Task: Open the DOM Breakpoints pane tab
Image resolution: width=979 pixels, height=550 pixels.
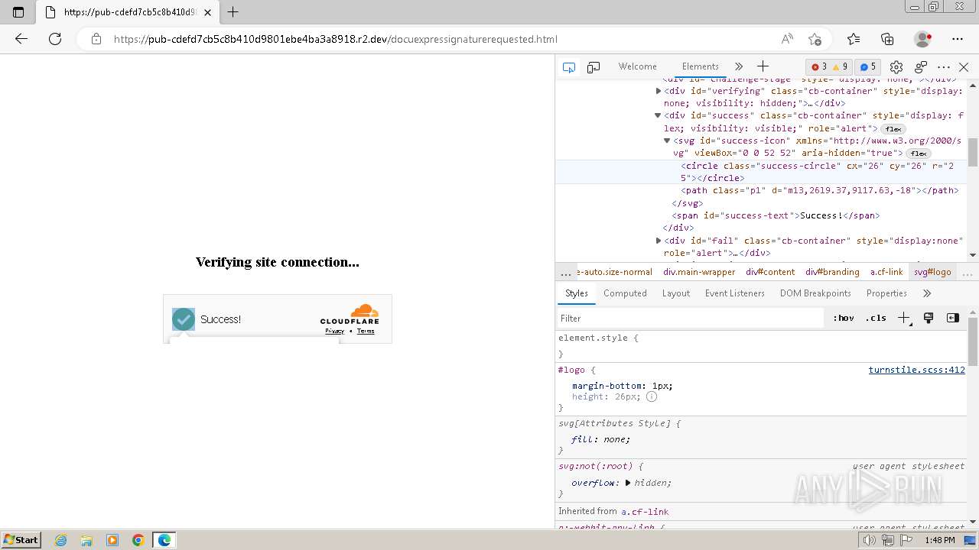Action: [815, 293]
